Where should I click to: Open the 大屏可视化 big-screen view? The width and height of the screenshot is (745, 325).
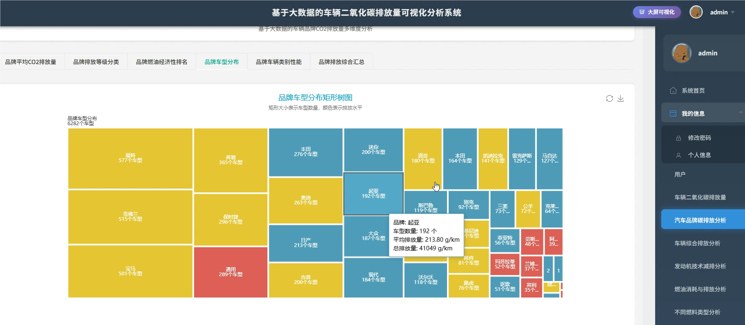coord(657,12)
